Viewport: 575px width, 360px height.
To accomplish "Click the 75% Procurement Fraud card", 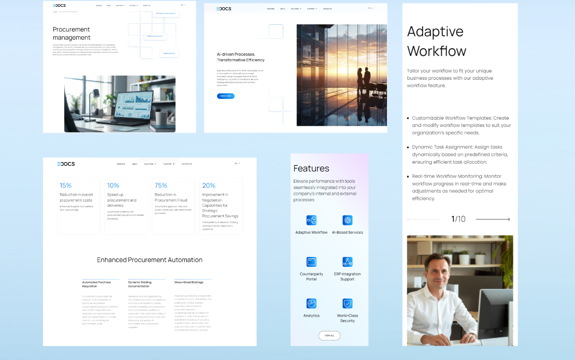I will [174, 206].
